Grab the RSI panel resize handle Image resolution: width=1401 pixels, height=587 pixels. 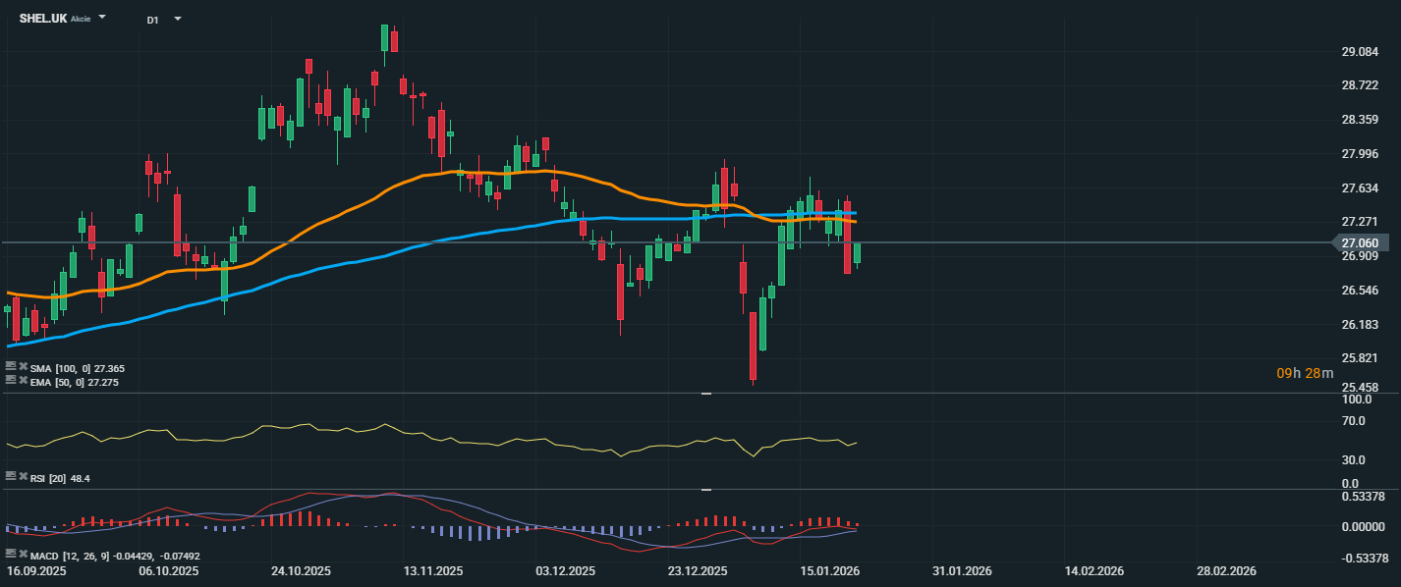pyautogui.click(x=705, y=394)
